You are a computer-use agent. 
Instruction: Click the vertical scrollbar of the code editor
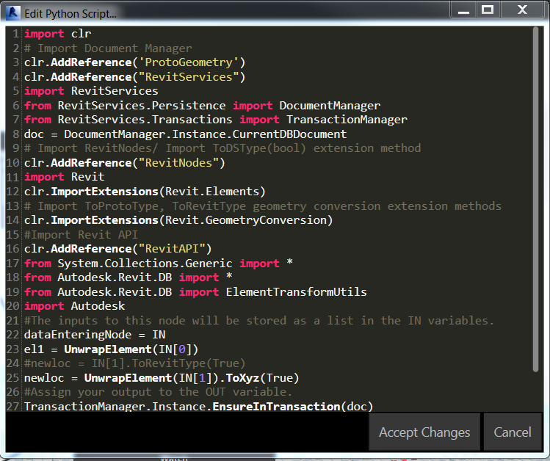(x=535, y=199)
